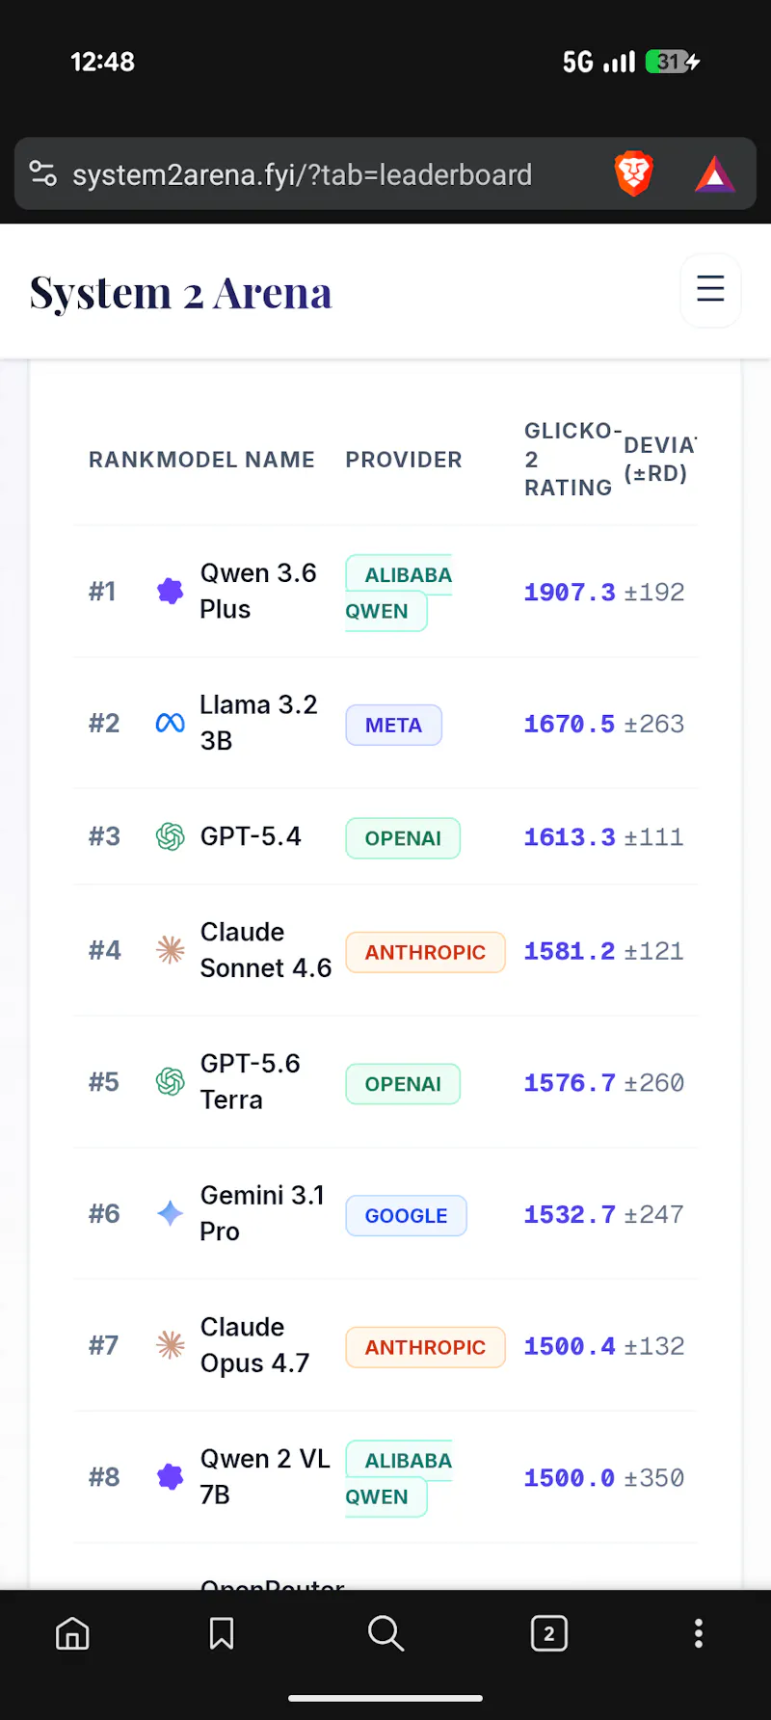The image size is (771, 1720).
Task: Tap the Brave Rewards triangle icon
Action: coord(714,174)
